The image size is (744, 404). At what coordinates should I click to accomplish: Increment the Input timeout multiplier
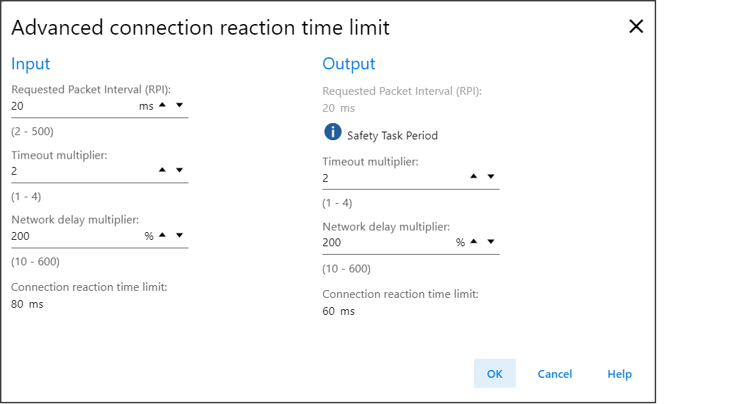(162, 171)
